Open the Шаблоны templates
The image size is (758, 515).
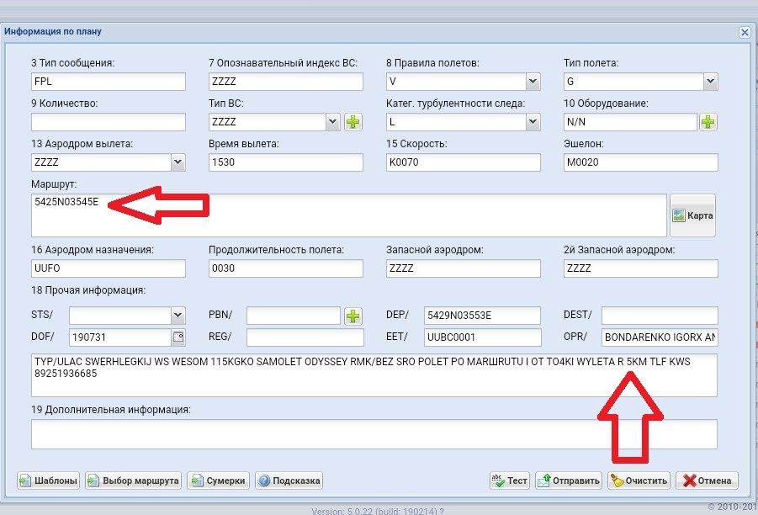(48, 480)
